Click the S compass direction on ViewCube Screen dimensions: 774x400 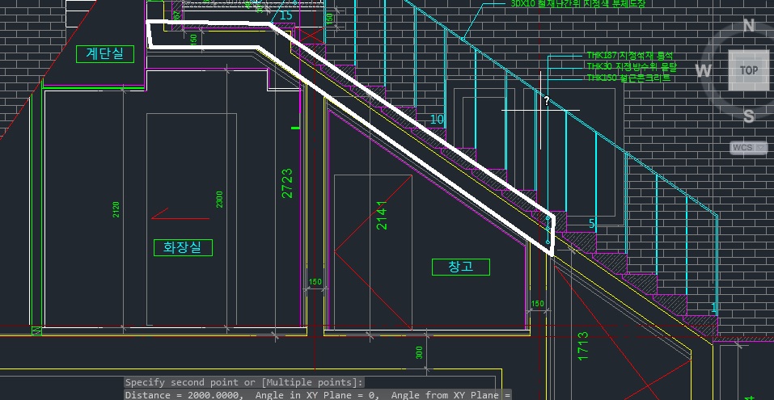748,116
